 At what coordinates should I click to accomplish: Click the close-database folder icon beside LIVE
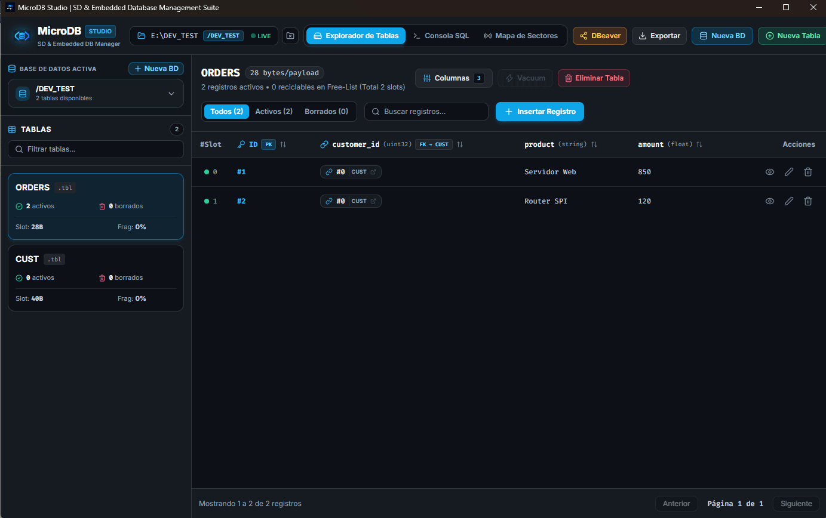click(x=290, y=36)
